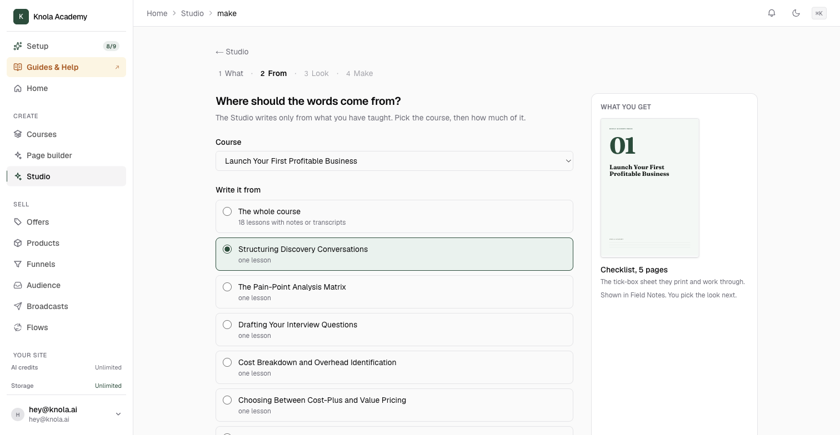
Task: Click Home in the breadcrumb
Action: click(x=157, y=13)
